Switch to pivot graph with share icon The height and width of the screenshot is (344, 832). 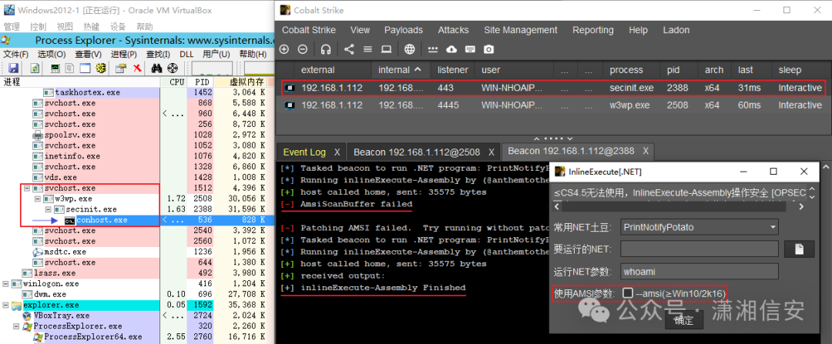(349, 49)
